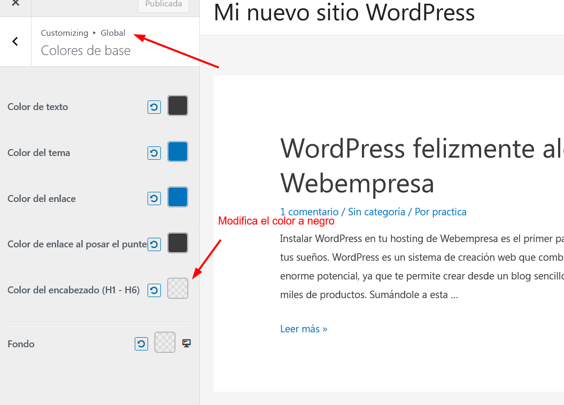Image resolution: width=564 pixels, height=405 pixels.
Task: Open the Sin categoría category link
Action: [x=376, y=212]
